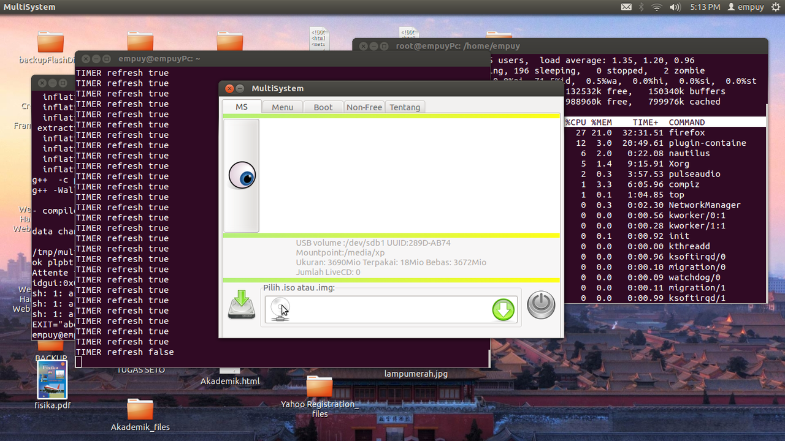The image size is (785, 441).
Task: Click the volume indicator in the top bar
Action: (675, 7)
